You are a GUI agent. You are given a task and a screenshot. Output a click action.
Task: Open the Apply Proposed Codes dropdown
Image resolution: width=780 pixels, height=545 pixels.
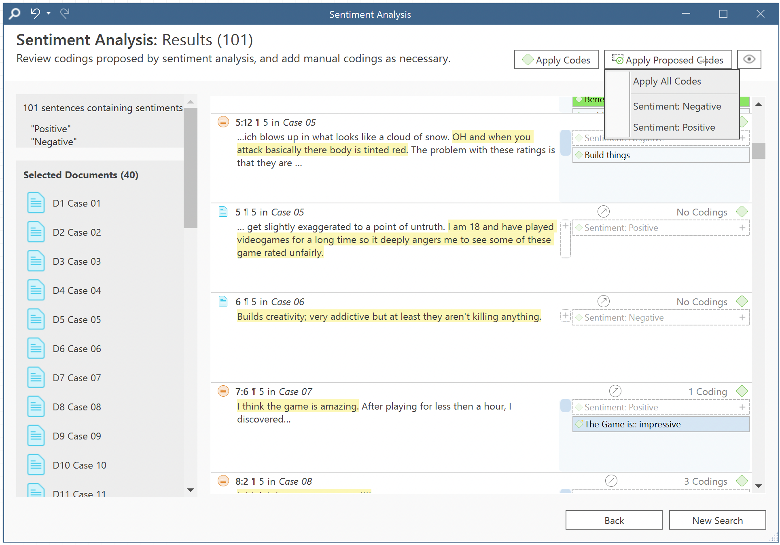tap(668, 60)
